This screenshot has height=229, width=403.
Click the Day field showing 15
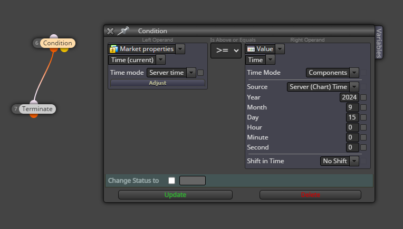pos(352,117)
